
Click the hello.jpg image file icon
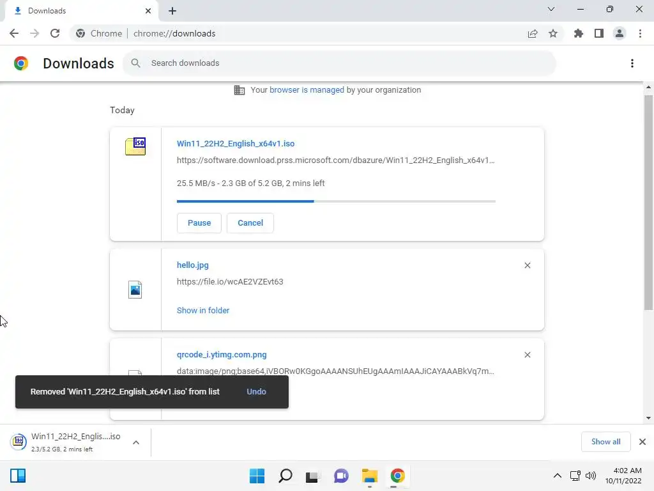tap(135, 290)
